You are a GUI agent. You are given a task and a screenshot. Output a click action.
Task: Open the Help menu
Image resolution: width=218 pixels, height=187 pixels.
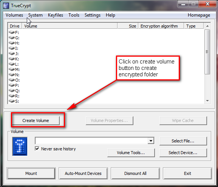coord(110,15)
